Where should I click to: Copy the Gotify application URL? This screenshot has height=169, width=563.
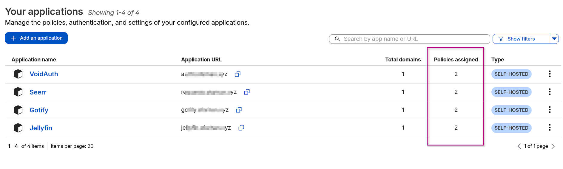(x=239, y=110)
